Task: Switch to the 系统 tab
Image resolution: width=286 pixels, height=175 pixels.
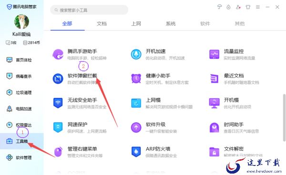Action: click(171, 23)
